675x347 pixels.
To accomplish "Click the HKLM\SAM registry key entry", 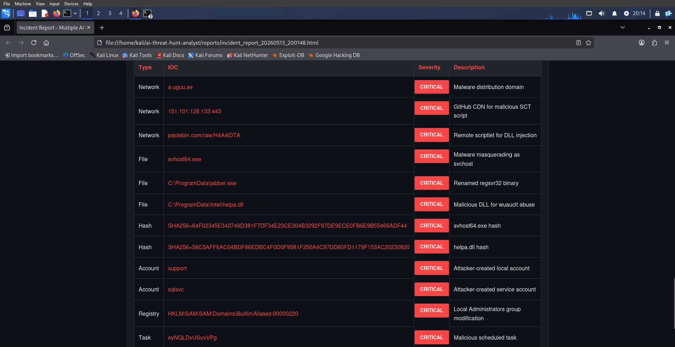I will pyautogui.click(x=233, y=314).
